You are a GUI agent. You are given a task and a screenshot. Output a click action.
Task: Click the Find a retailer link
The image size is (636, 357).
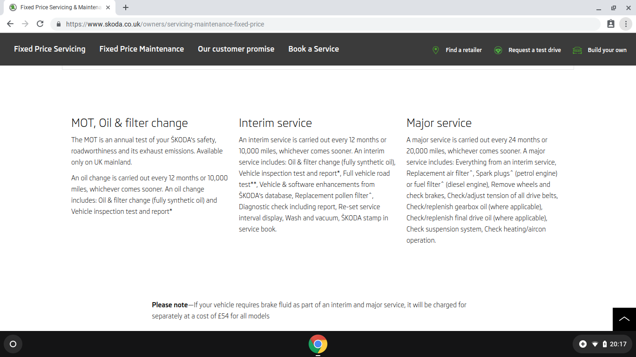point(464,50)
